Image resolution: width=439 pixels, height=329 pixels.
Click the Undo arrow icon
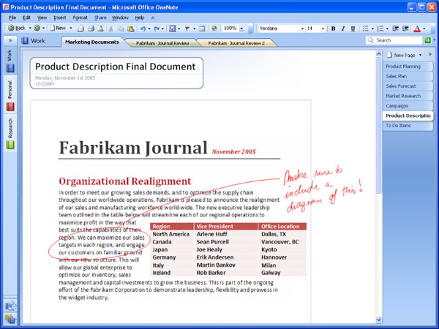click(143, 29)
